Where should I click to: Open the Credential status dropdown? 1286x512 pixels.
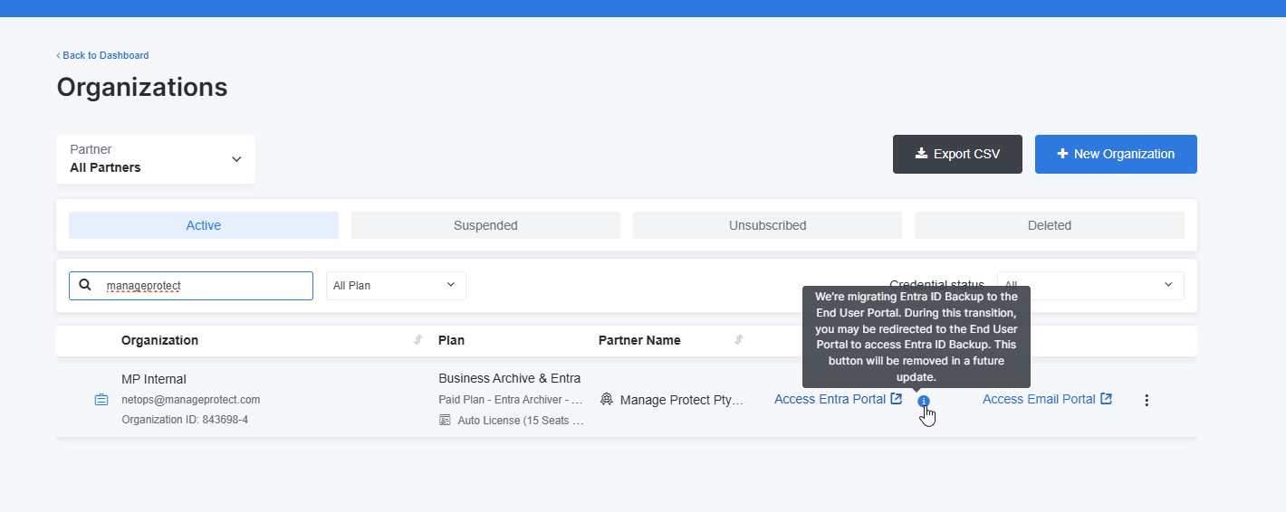(x=1090, y=285)
